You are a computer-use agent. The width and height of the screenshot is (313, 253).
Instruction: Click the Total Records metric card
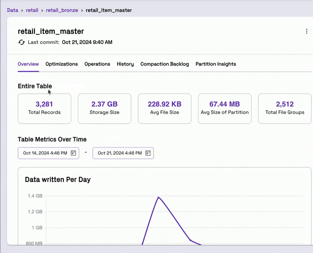coord(44,109)
